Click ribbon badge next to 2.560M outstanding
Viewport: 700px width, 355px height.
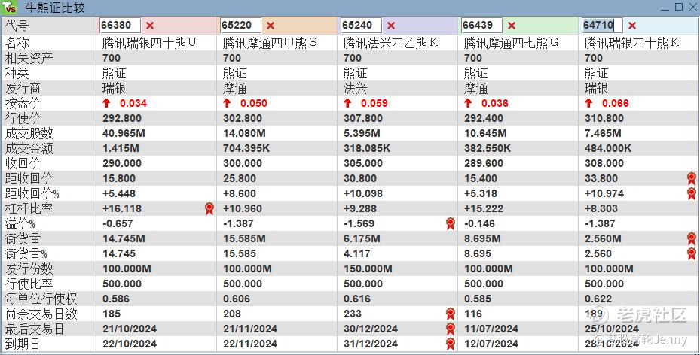click(x=692, y=238)
